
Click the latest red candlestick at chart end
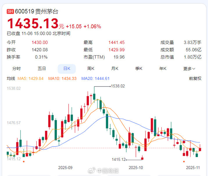coord(200,149)
